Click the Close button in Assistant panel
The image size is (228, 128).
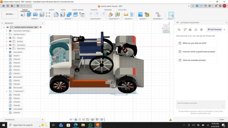(222, 119)
